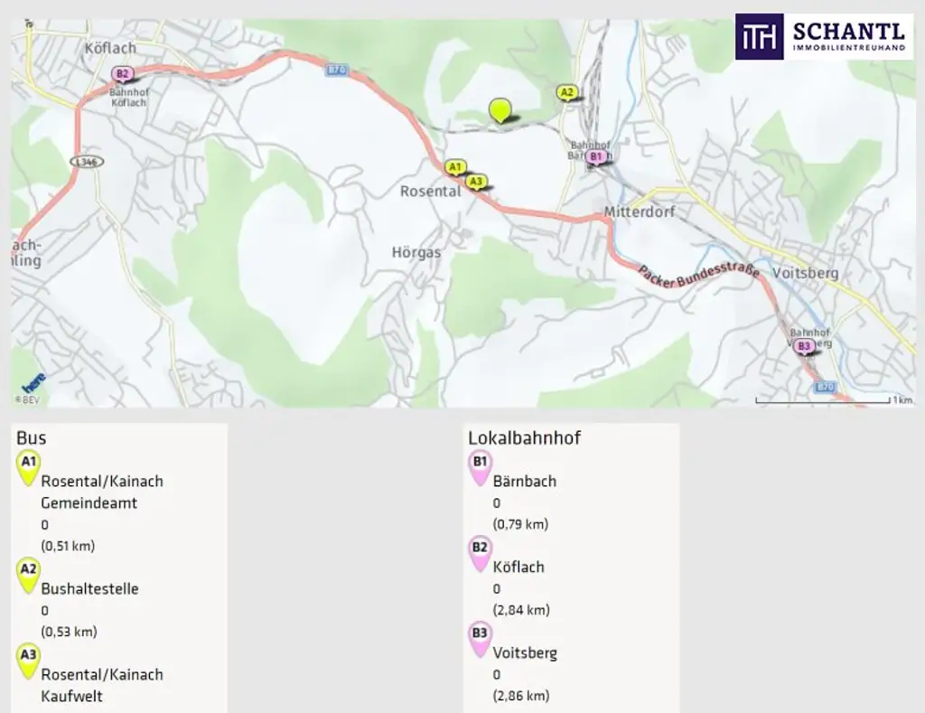Screen dimensions: 925x713
Task: Select the Bärnbach station list entry
Action: 525,481
